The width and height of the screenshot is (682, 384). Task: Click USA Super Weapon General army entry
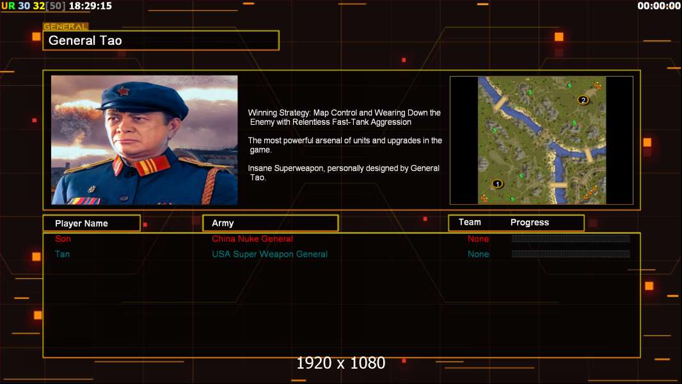(270, 254)
